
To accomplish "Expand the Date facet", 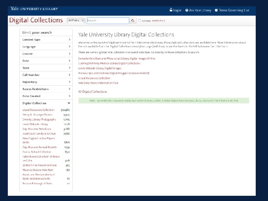I will 46,61.
